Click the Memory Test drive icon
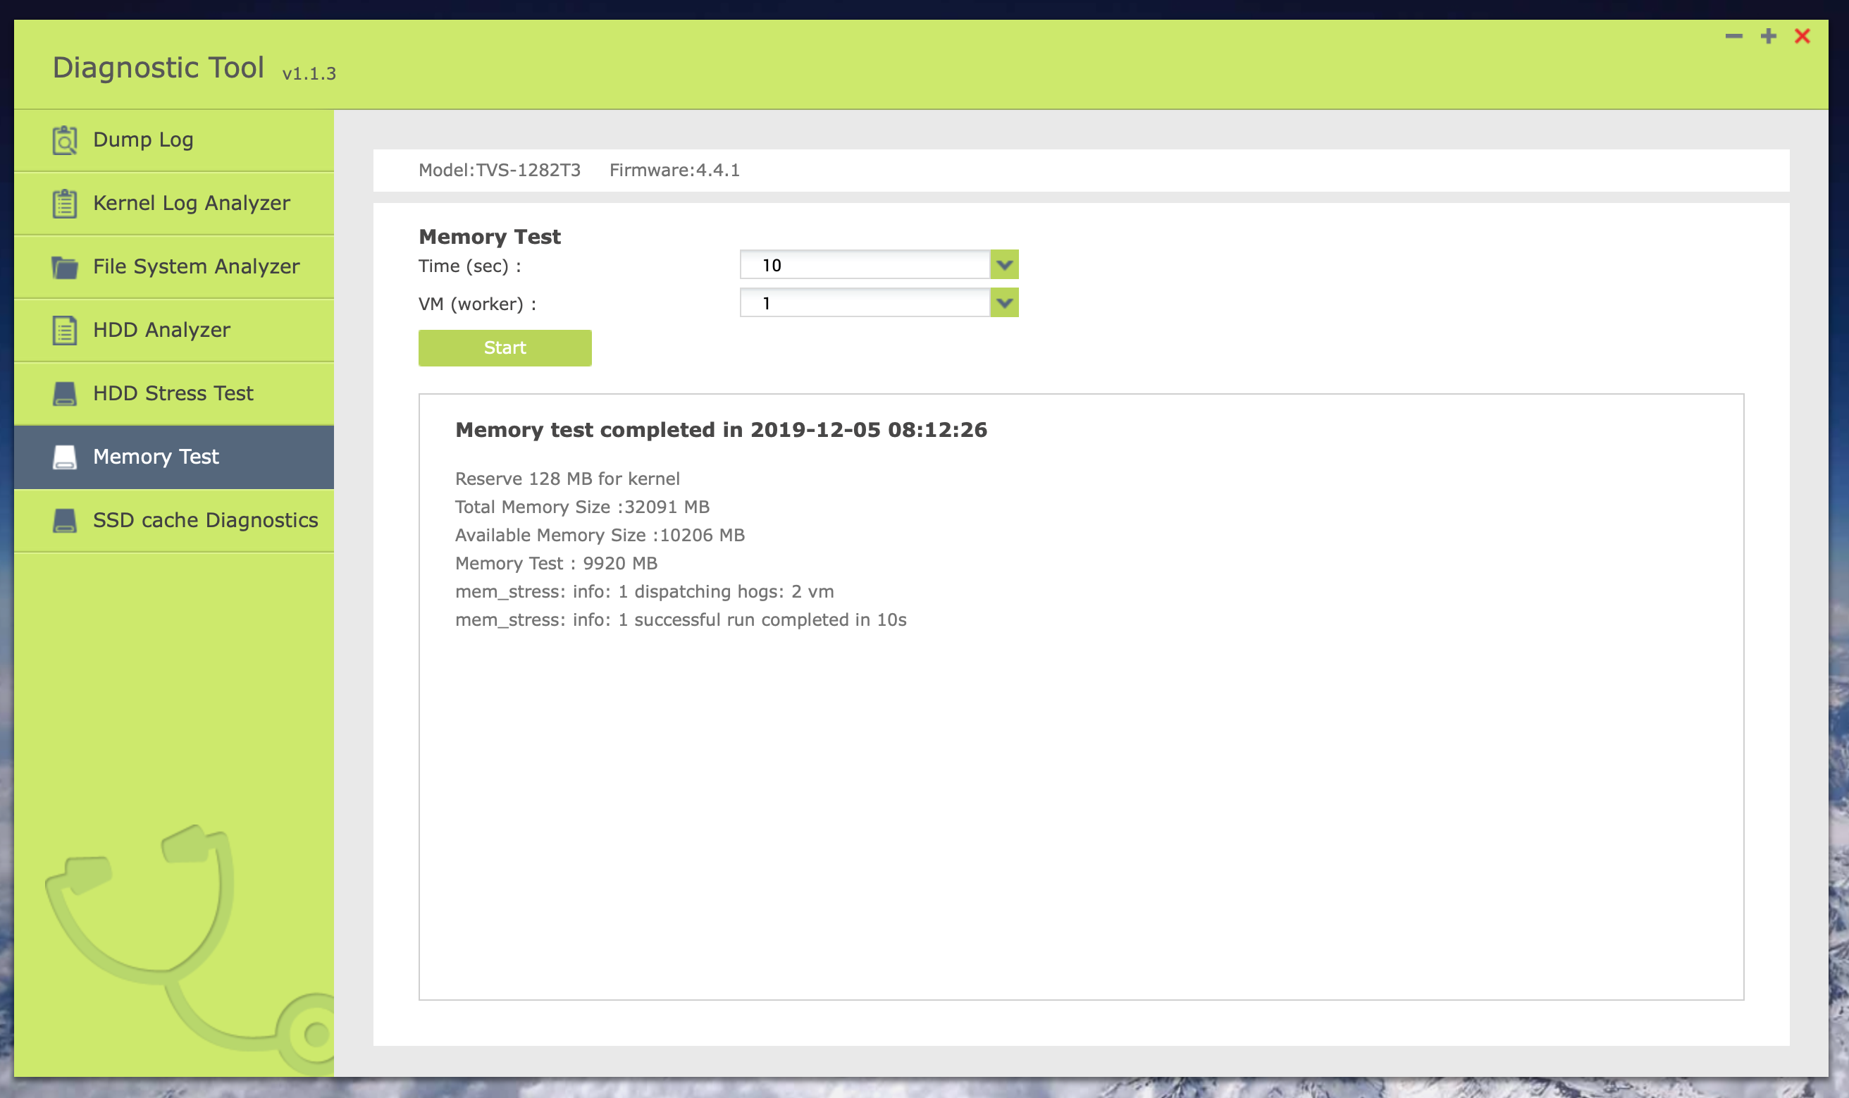1849x1098 pixels. click(64, 457)
